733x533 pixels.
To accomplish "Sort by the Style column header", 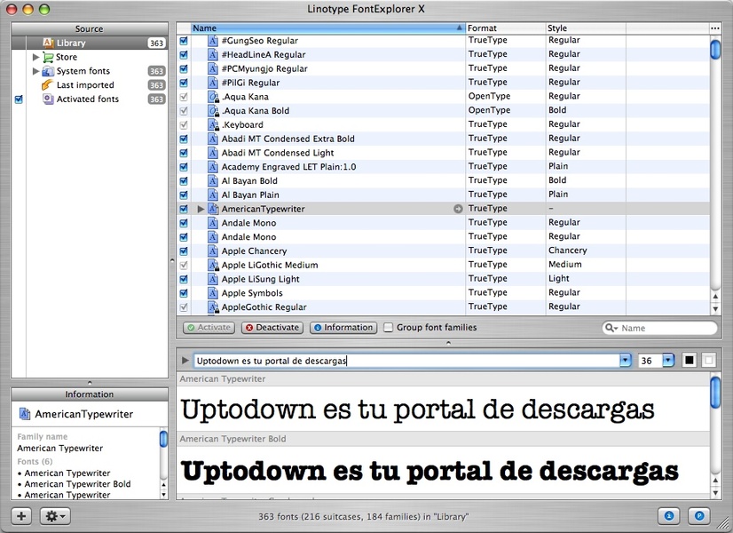I will coord(585,28).
